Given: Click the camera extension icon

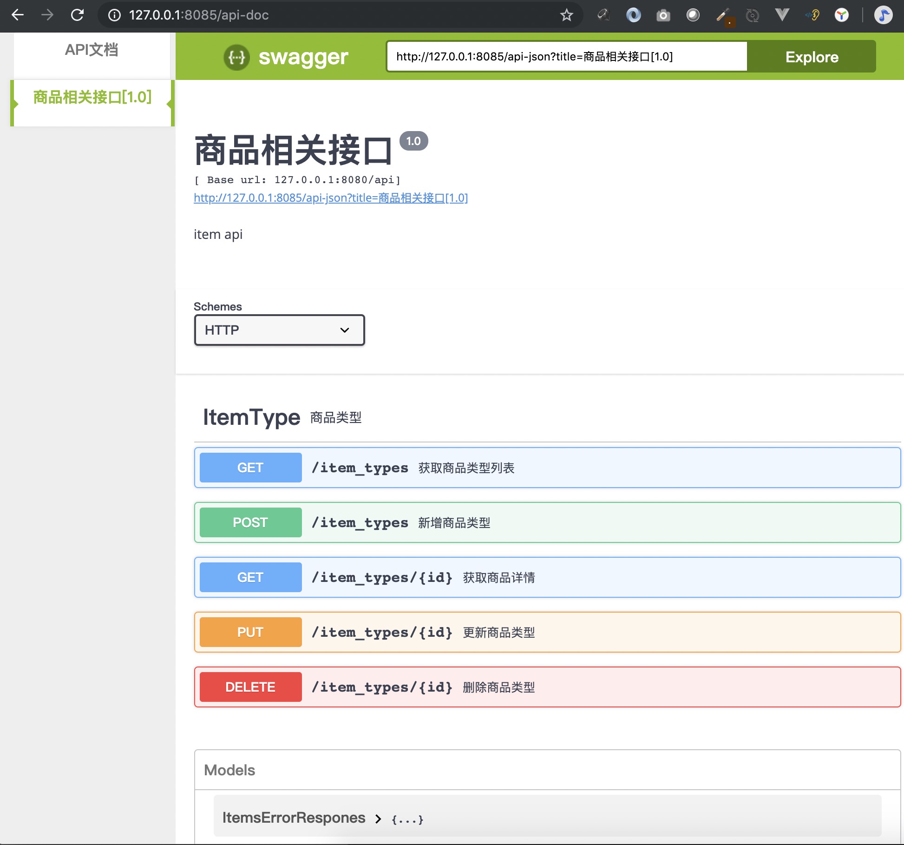Looking at the screenshot, I should point(663,15).
